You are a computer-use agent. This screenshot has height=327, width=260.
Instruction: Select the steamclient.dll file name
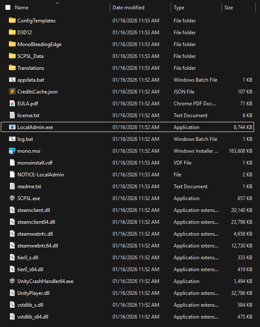point(33,210)
